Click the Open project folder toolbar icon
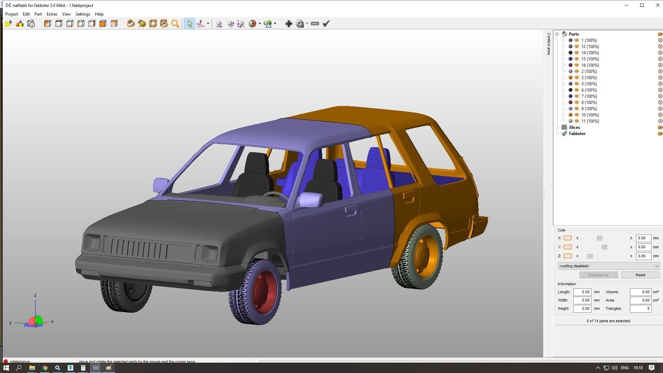663x373 pixels. [9, 23]
